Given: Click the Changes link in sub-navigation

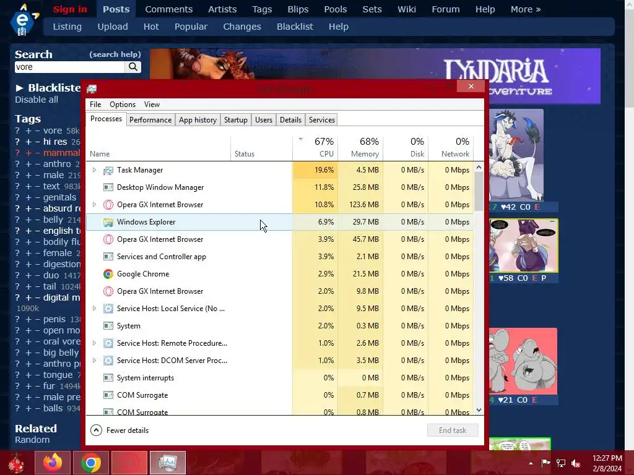Looking at the screenshot, I should pos(242,27).
